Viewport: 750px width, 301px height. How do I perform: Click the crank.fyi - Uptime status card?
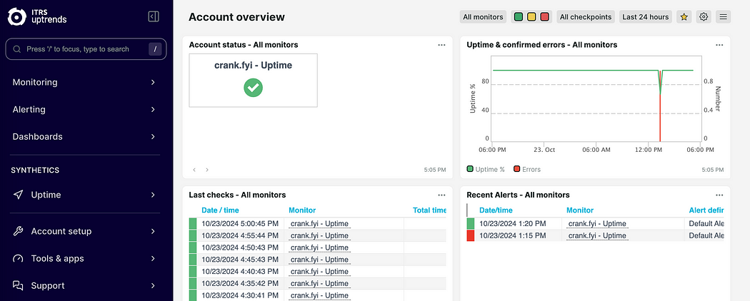click(x=254, y=80)
